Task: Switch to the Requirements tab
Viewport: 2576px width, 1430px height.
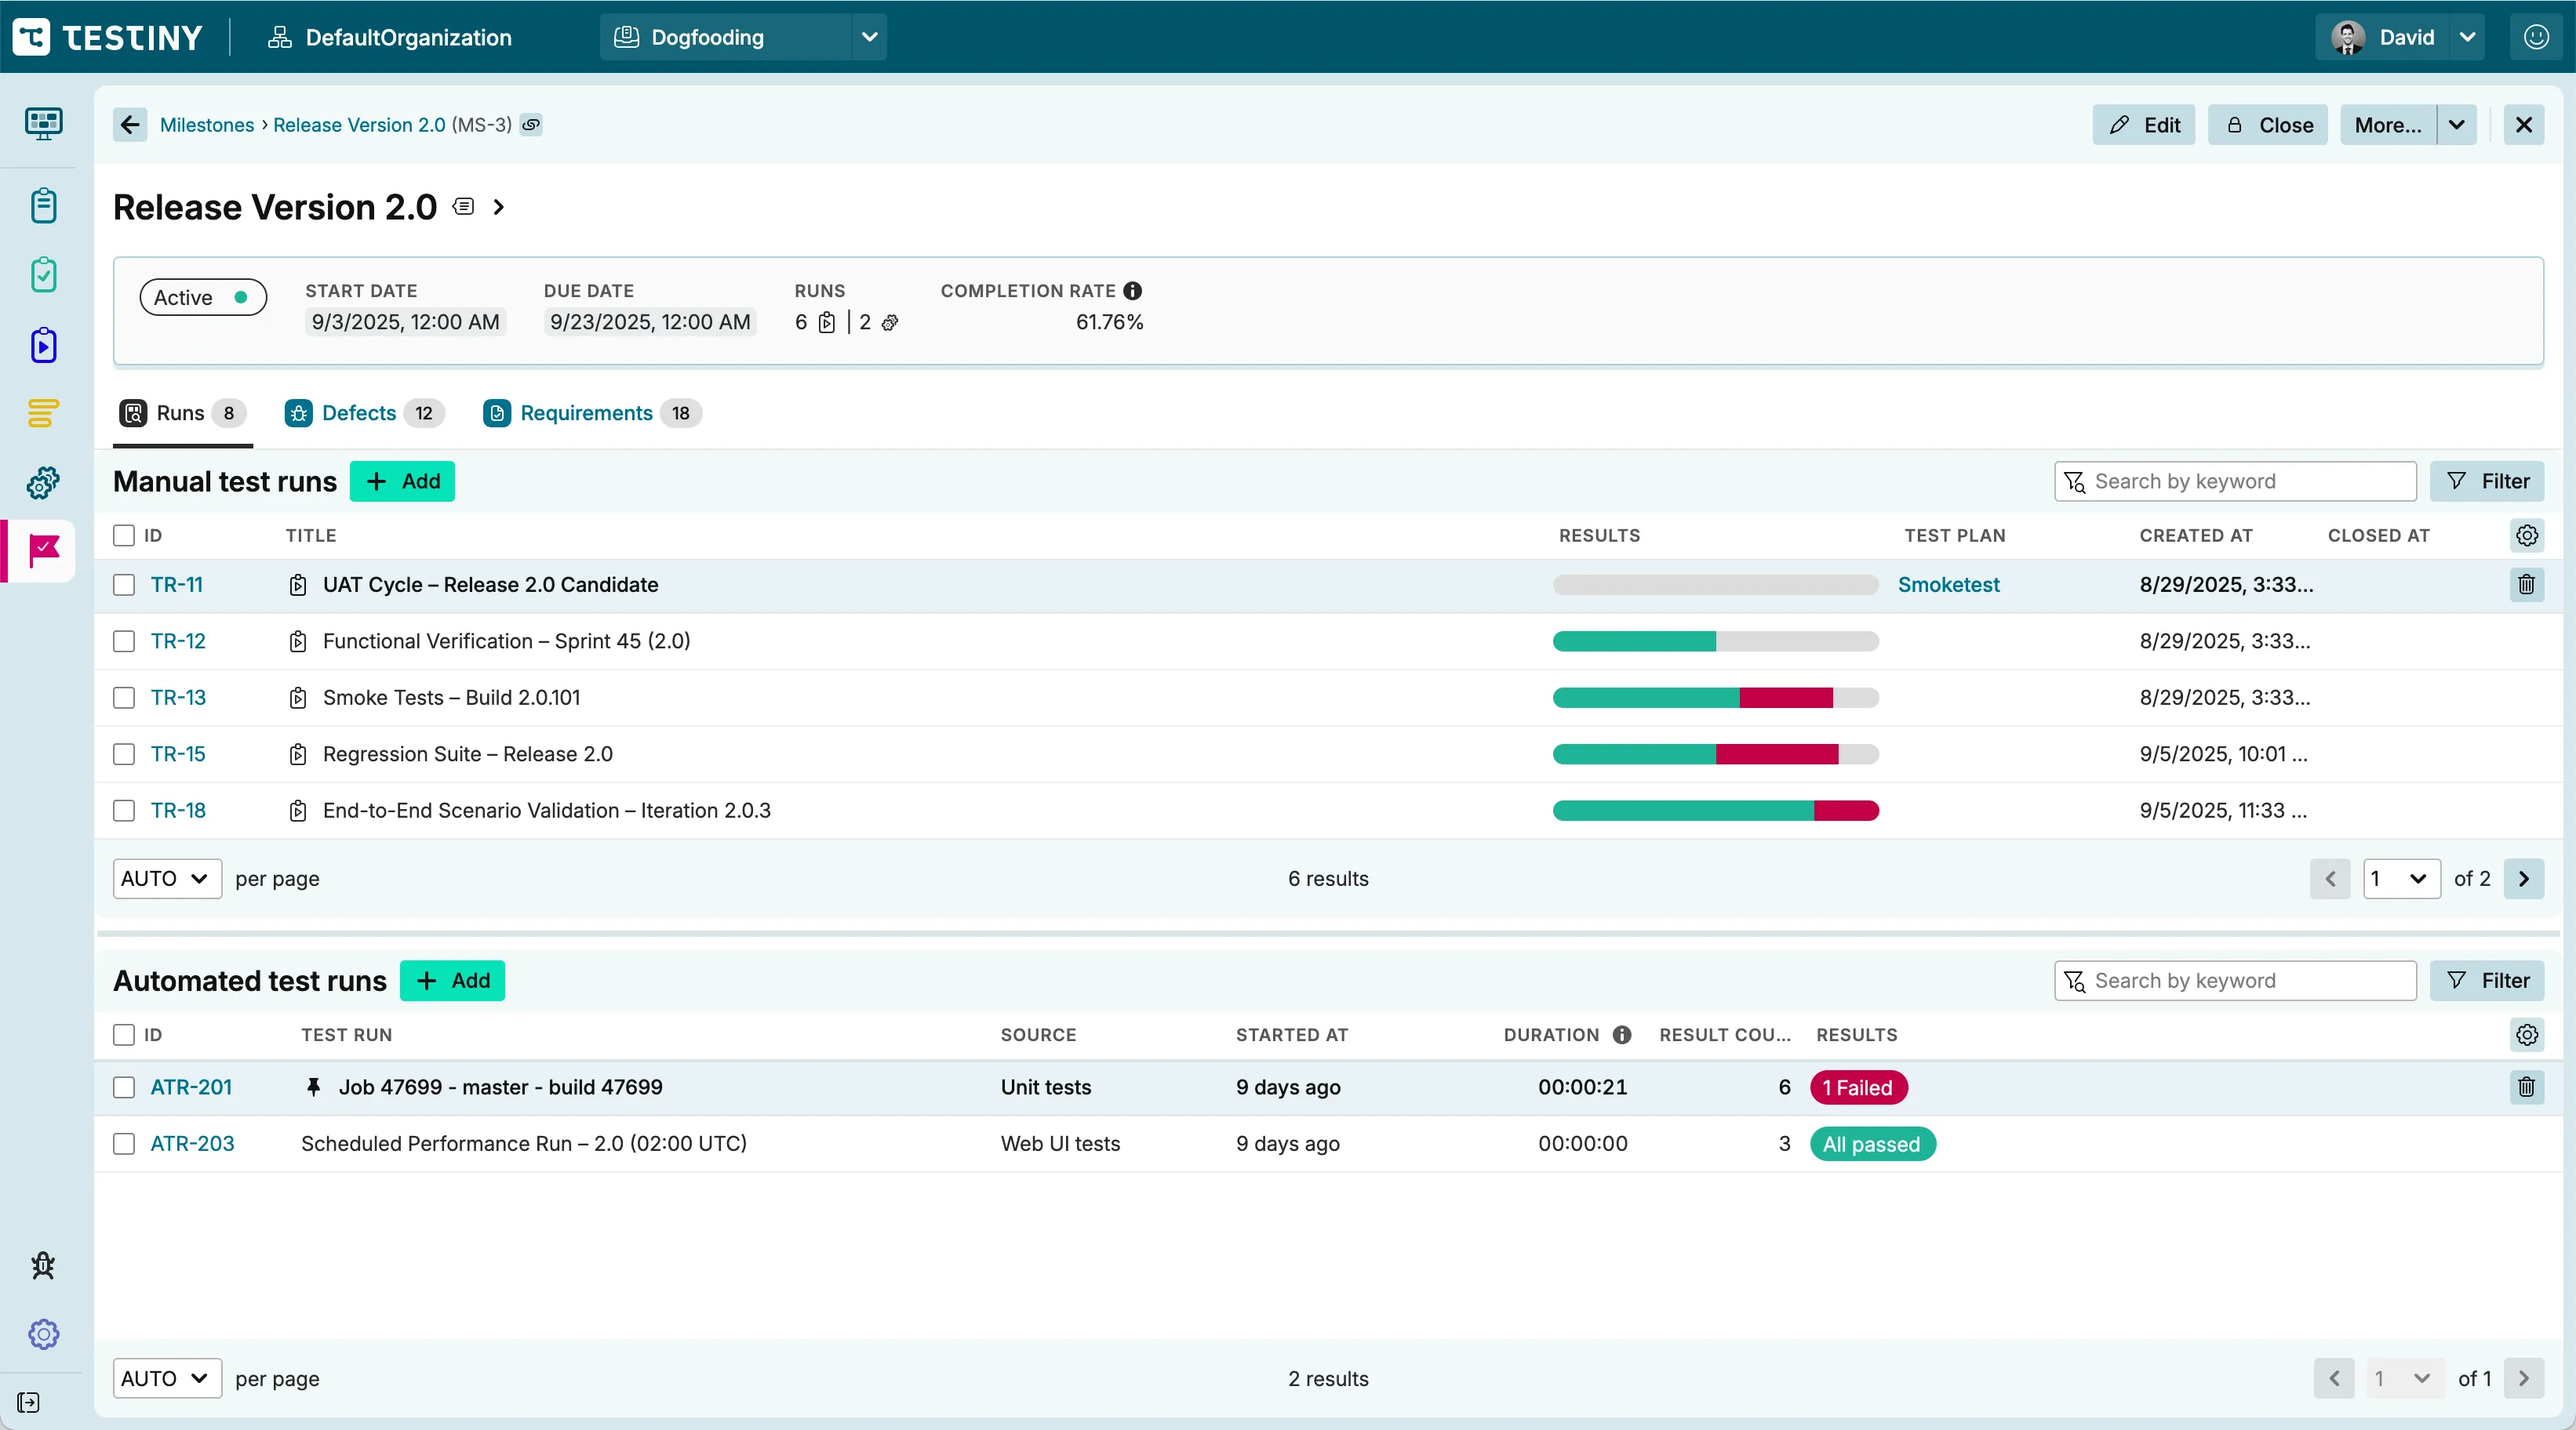Action: [x=586, y=412]
